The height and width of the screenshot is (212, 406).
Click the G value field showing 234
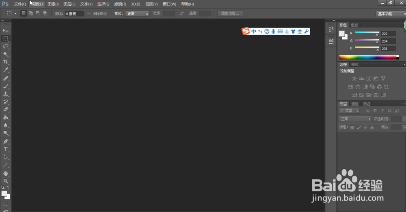389,41
